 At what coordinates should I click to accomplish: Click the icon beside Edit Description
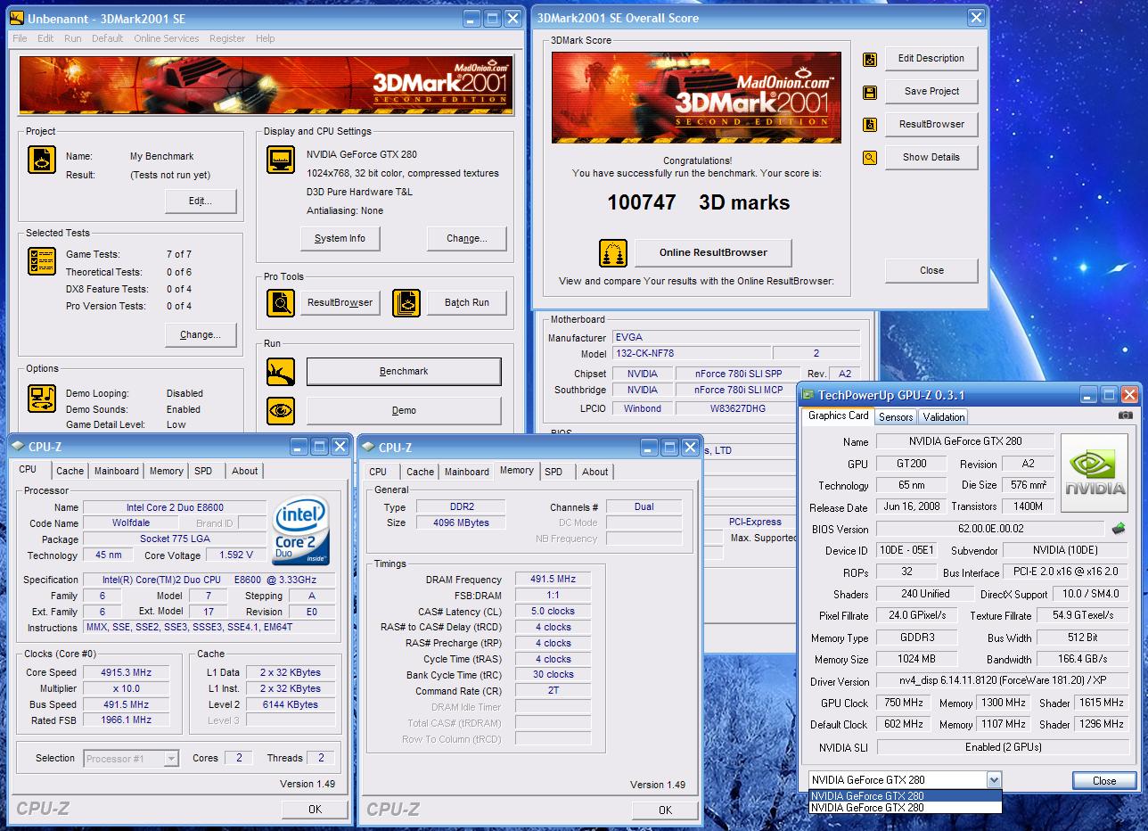pos(870,60)
